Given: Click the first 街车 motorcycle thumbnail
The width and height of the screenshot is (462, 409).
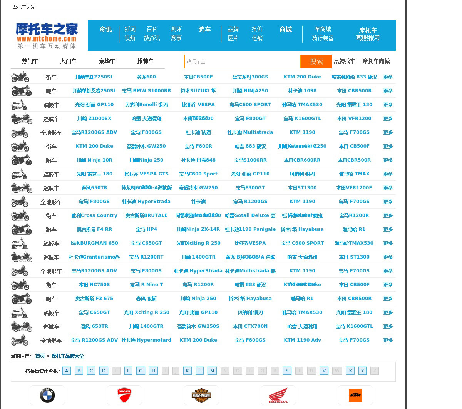Looking at the screenshot, I should pyautogui.click(x=20, y=77).
